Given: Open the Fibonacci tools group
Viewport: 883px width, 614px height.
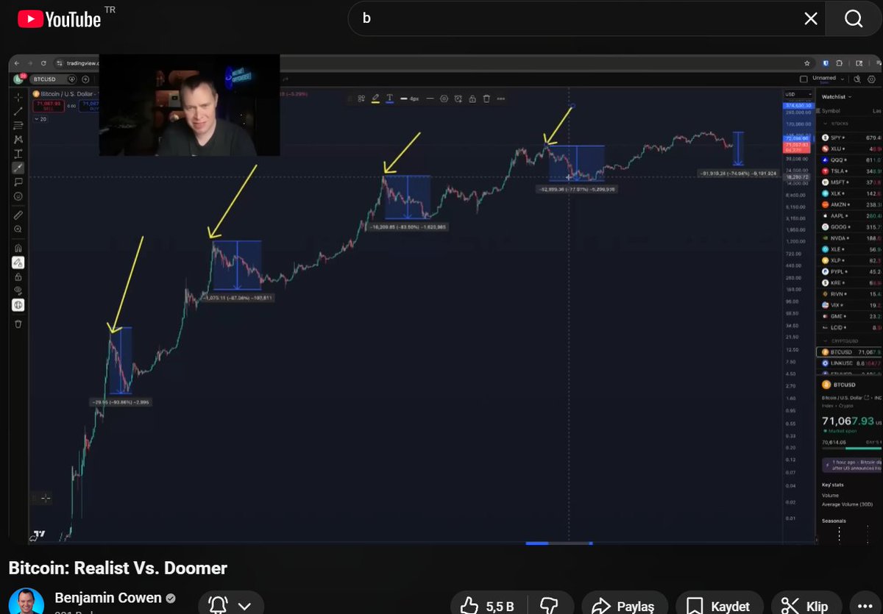Looking at the screenshot, I should click(x=18, y=125).
